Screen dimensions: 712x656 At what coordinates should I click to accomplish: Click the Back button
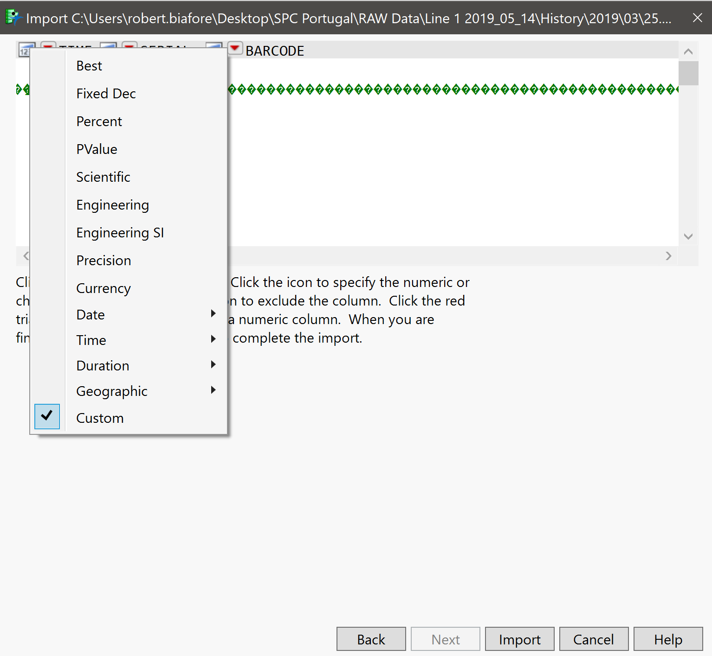371,639
